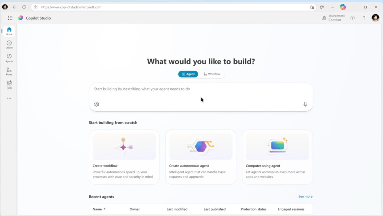Open the Create workflow card

[124, 157]
